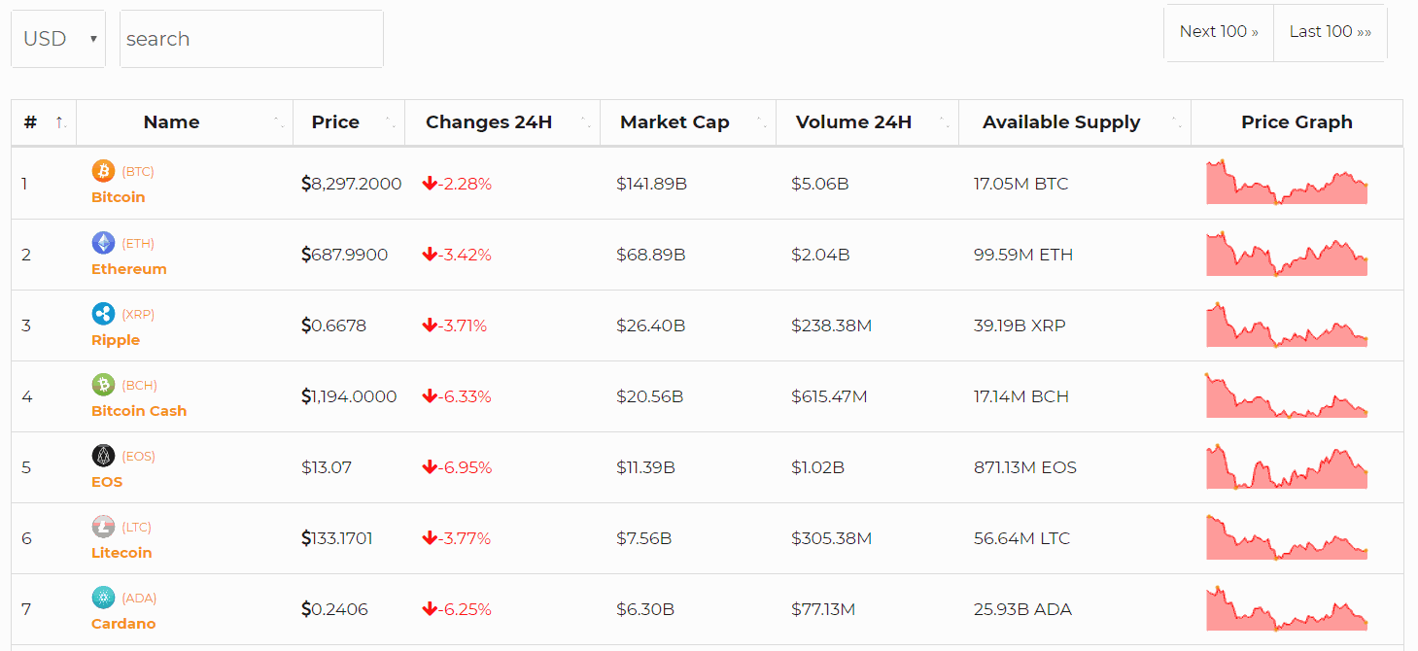1418x651 pixels.
Task: Click the Bitcoin BTC coin icon
Action: [103, 171]
